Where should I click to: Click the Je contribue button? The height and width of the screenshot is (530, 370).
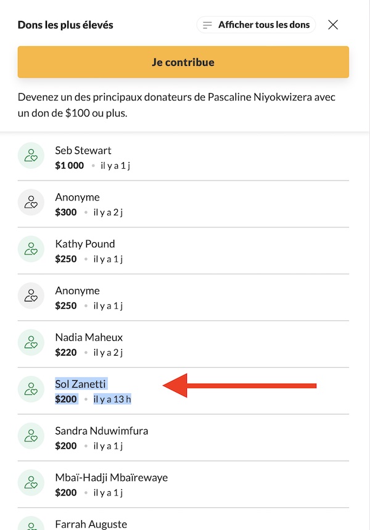click(183, 62)
